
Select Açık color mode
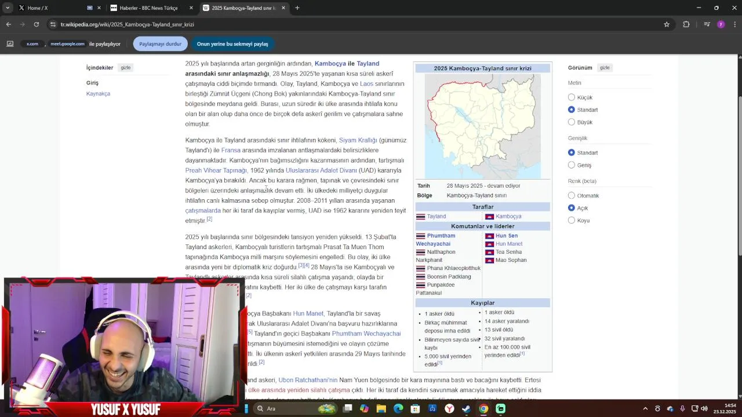[572, 208]
